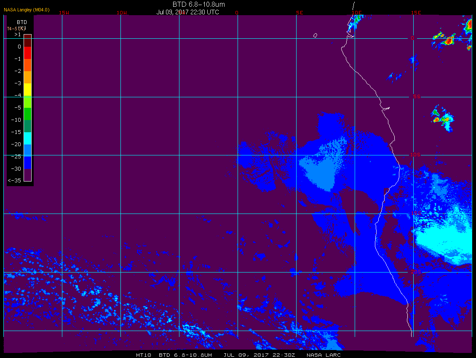
Task: Click the "BTD 6.8–10.8um" title at top
Action: tap(198, 5)
